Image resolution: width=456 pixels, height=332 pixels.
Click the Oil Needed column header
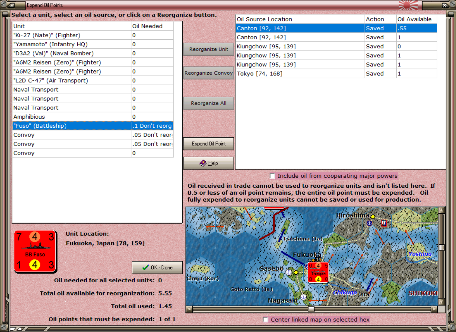click(152, 26)
